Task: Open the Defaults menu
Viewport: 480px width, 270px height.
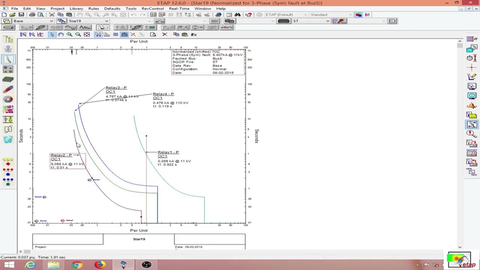Action: coord(112,8)
